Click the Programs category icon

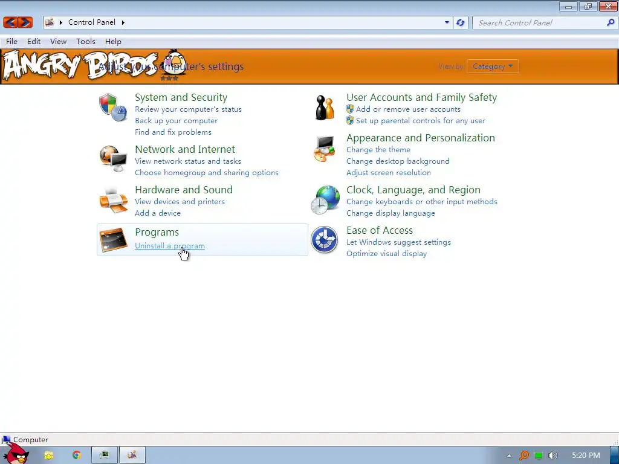click(113, 239)
